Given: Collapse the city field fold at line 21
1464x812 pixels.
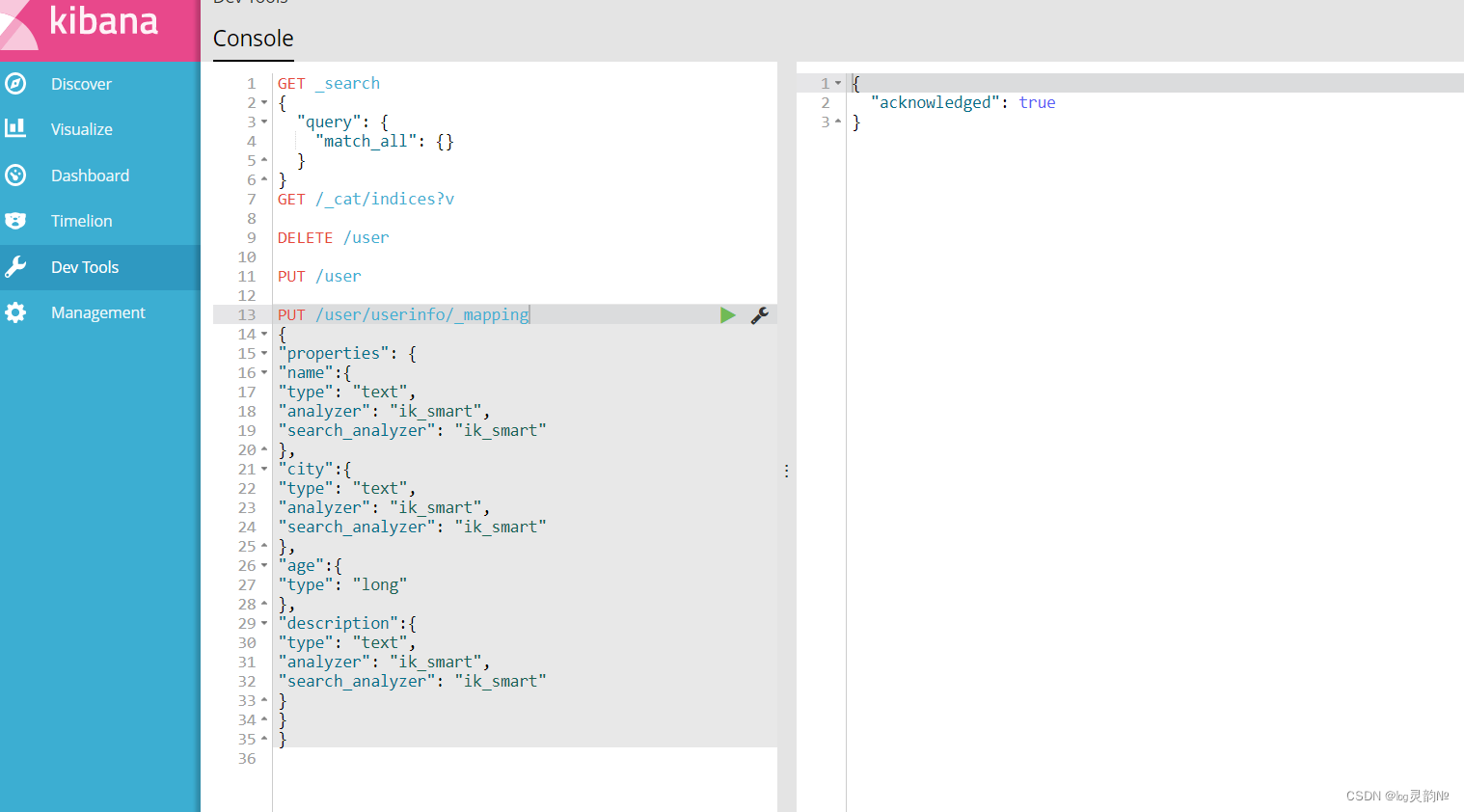Looking at the screenshot, I should [x=264, y=470].
